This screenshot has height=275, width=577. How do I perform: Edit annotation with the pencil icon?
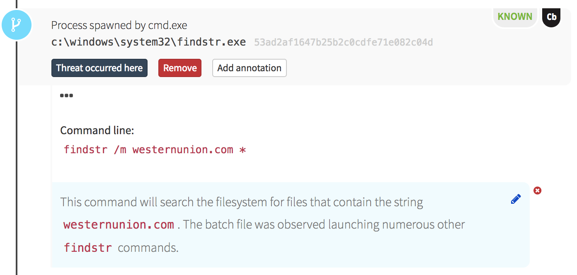tap(516, 199)
